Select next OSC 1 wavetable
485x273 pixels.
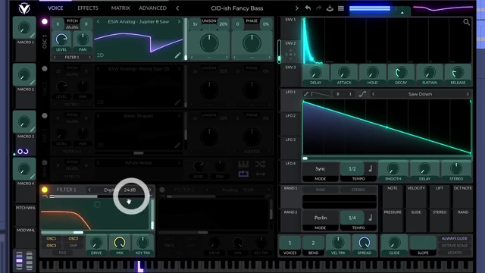(x=179, y=22)
